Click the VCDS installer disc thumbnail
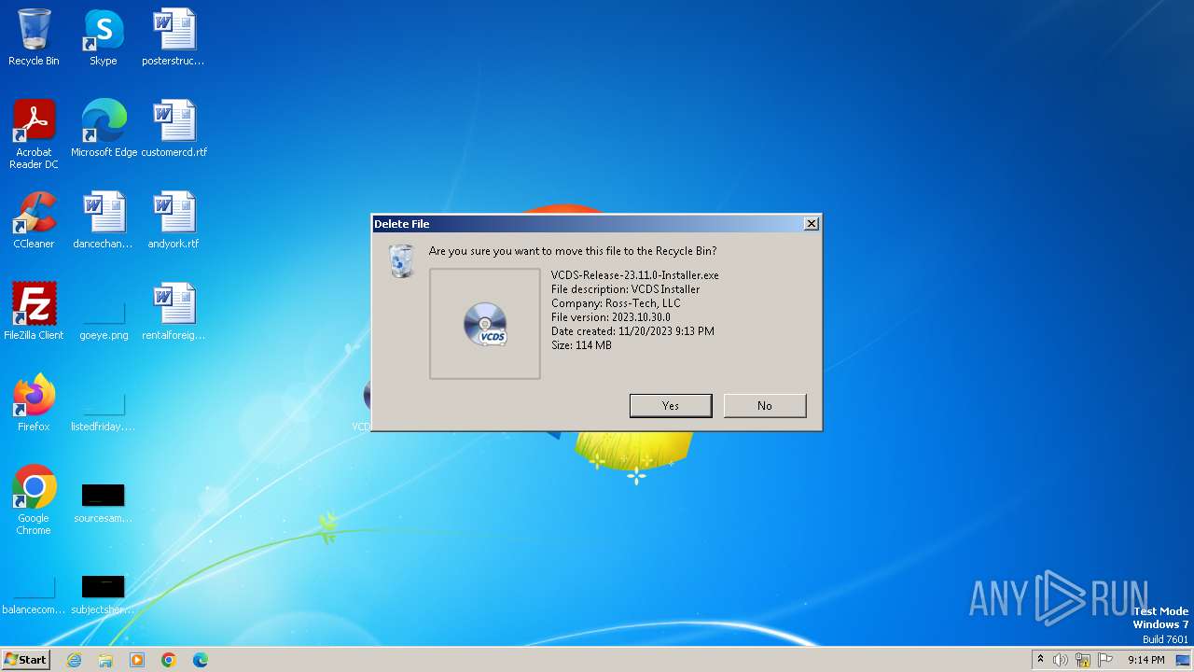This screenshot has height=672, width=1194. point(485,324)
